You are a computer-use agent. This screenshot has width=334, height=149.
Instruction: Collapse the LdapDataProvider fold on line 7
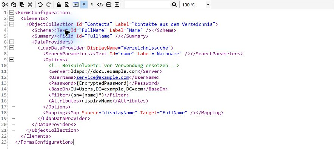tap(12, 48)
